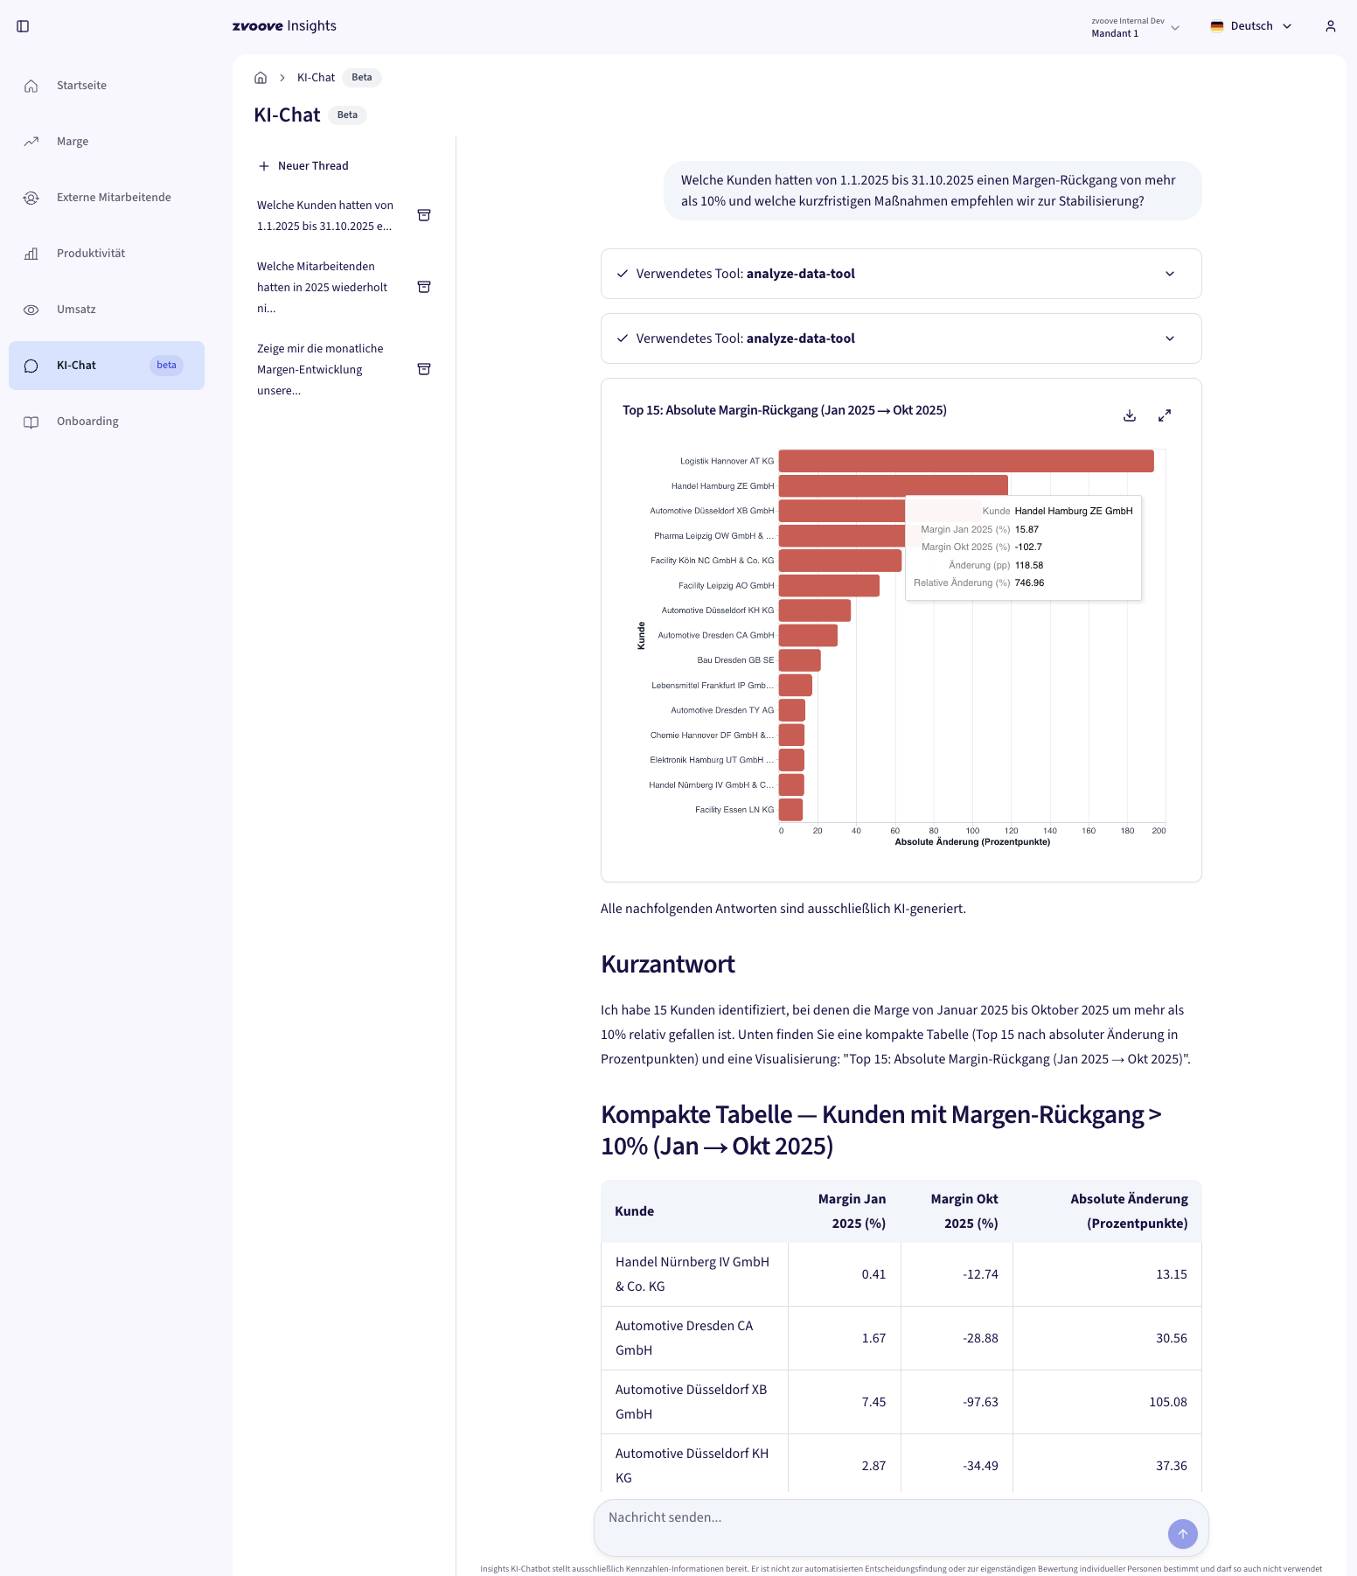Archive the 'Welche Mitarbeitenden' thread
This screenshot has height=1576, width=1357.
tap(424, 287)
